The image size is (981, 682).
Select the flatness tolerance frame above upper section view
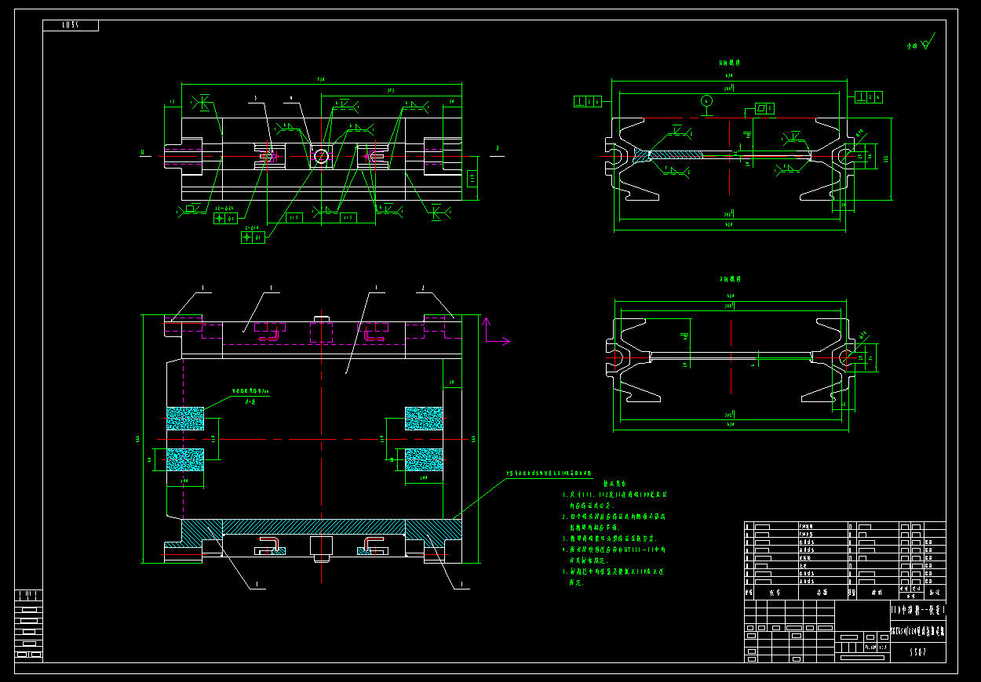pyautogui.click(x=764, y=108)
